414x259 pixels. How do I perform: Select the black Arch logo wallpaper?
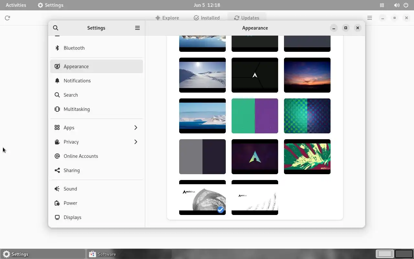[x=255, y=75]
